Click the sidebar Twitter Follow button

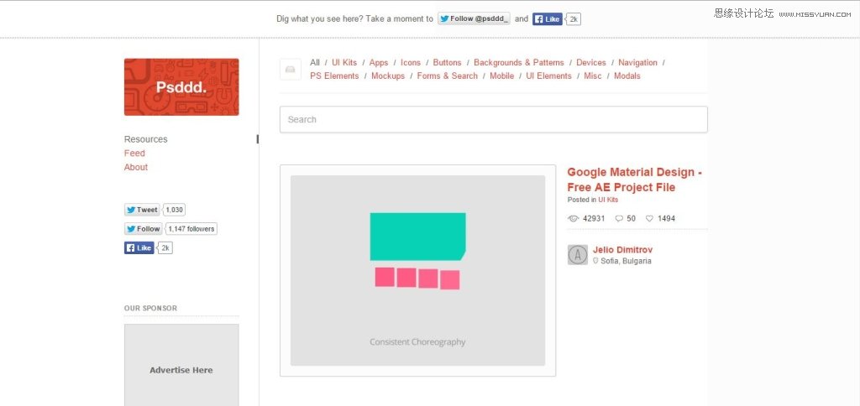point(143,229)
